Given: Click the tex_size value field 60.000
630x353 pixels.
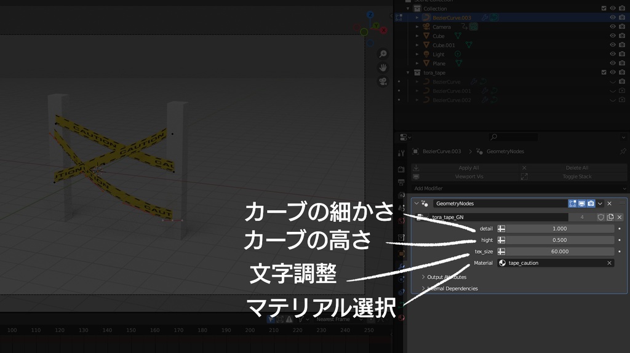Looking at the screenshot, I should click(560, 252).
